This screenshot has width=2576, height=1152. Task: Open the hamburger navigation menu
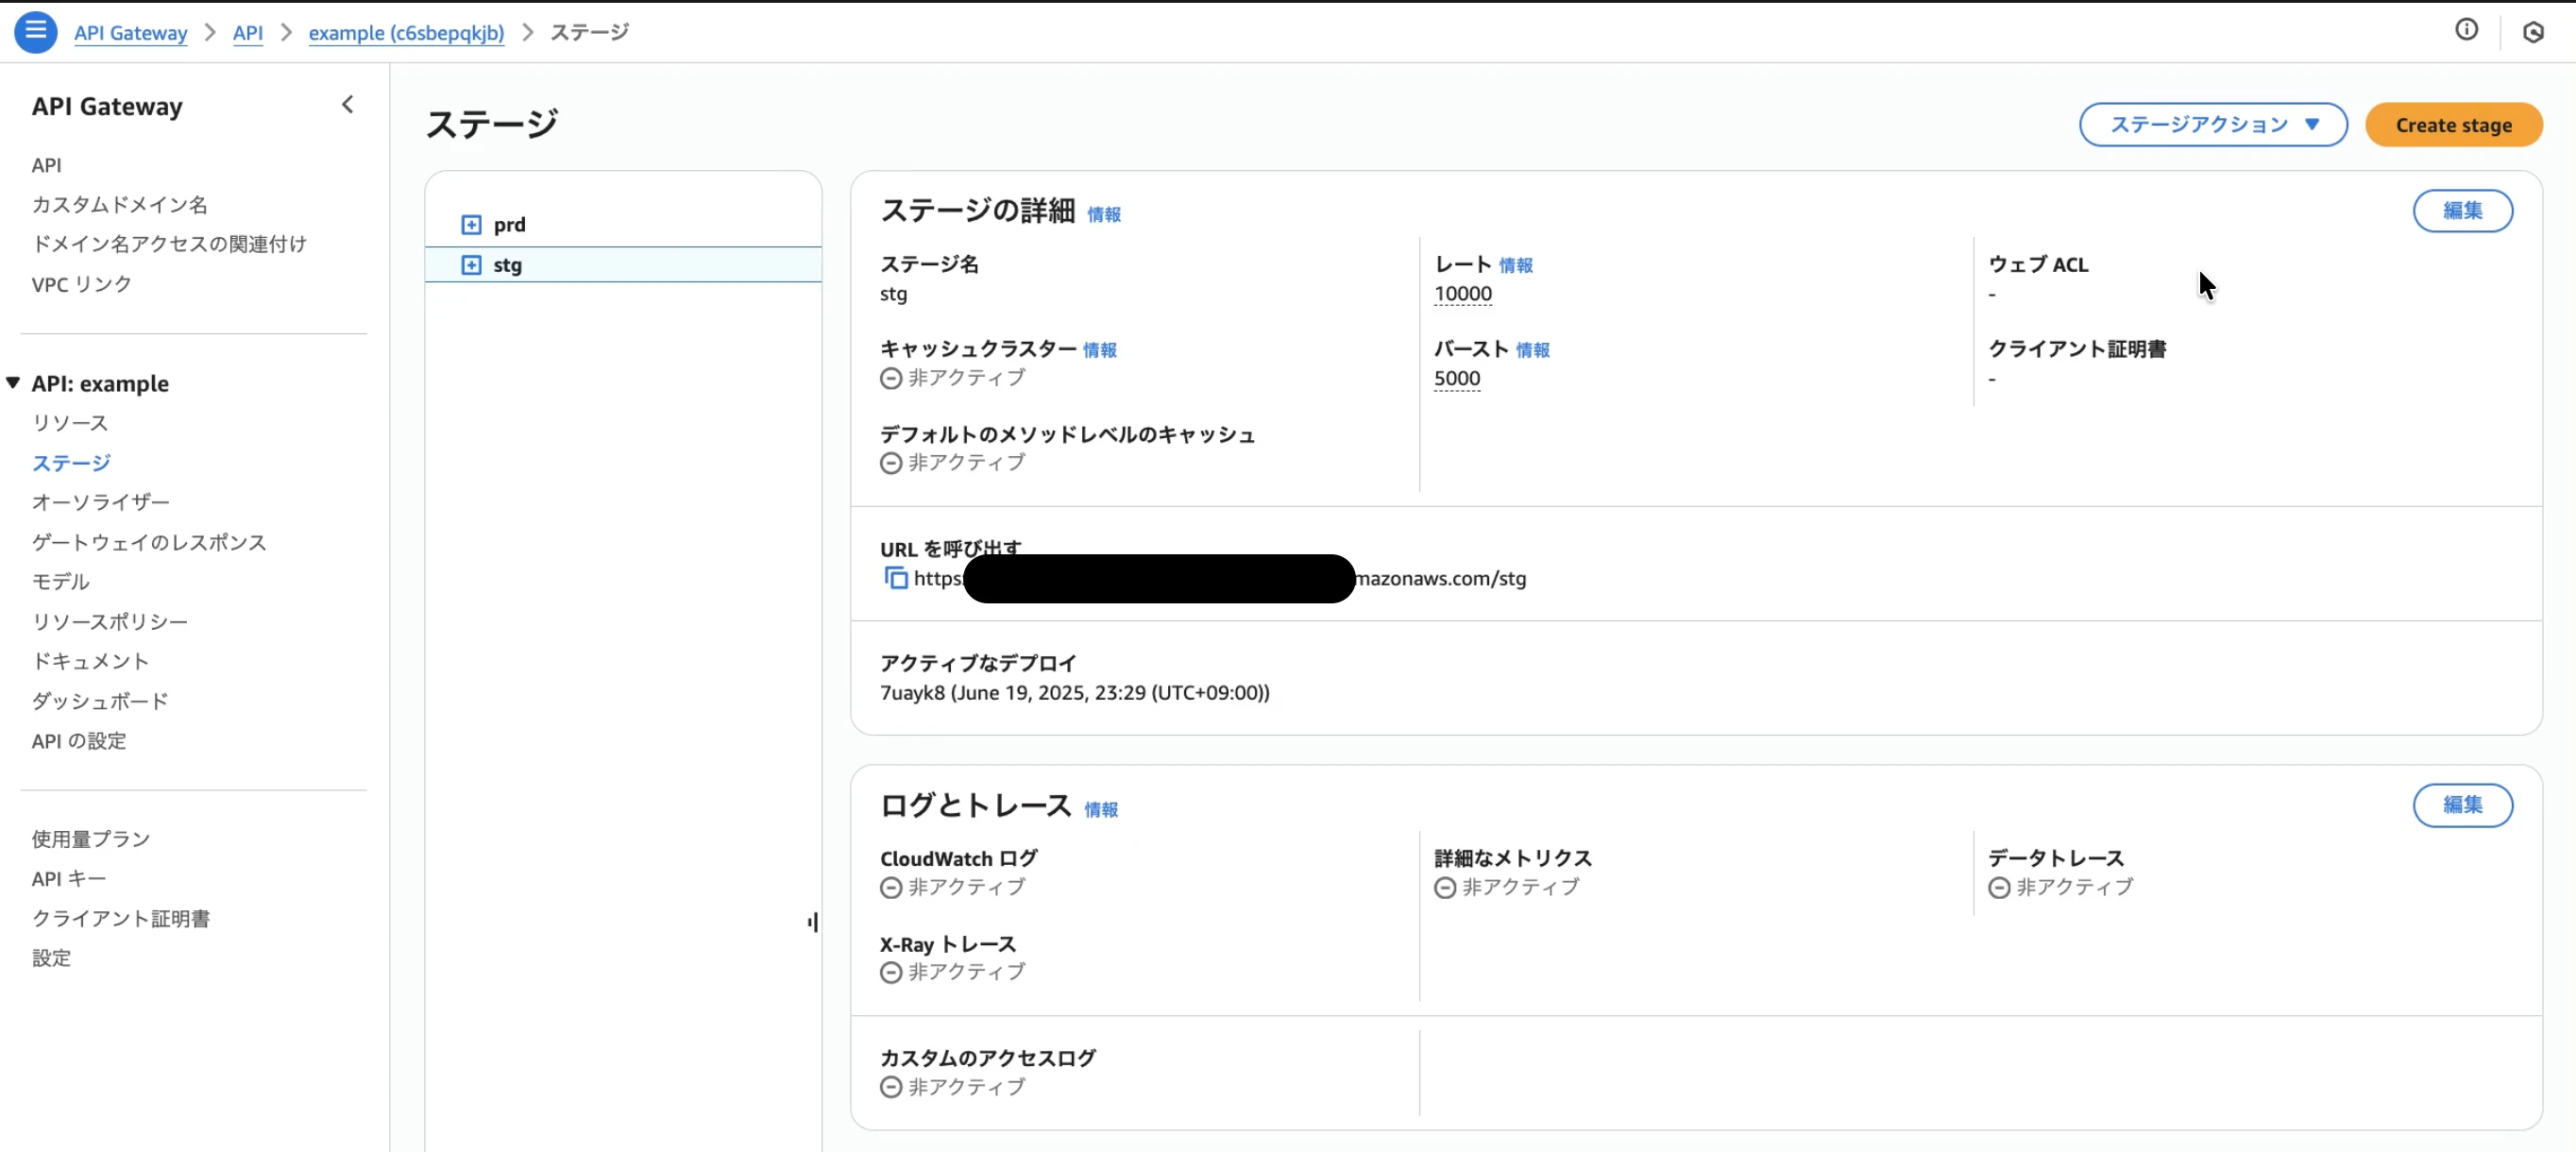point(36,32)
